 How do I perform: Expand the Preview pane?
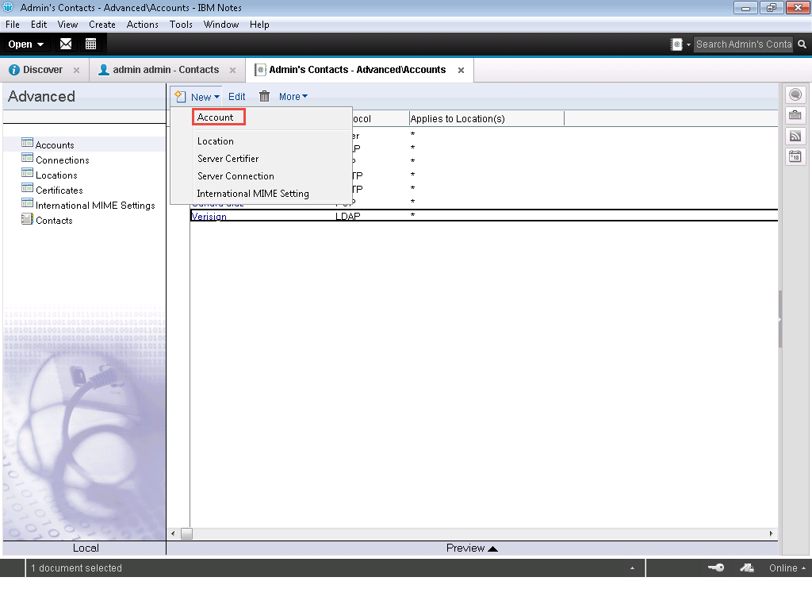[472, 548]
